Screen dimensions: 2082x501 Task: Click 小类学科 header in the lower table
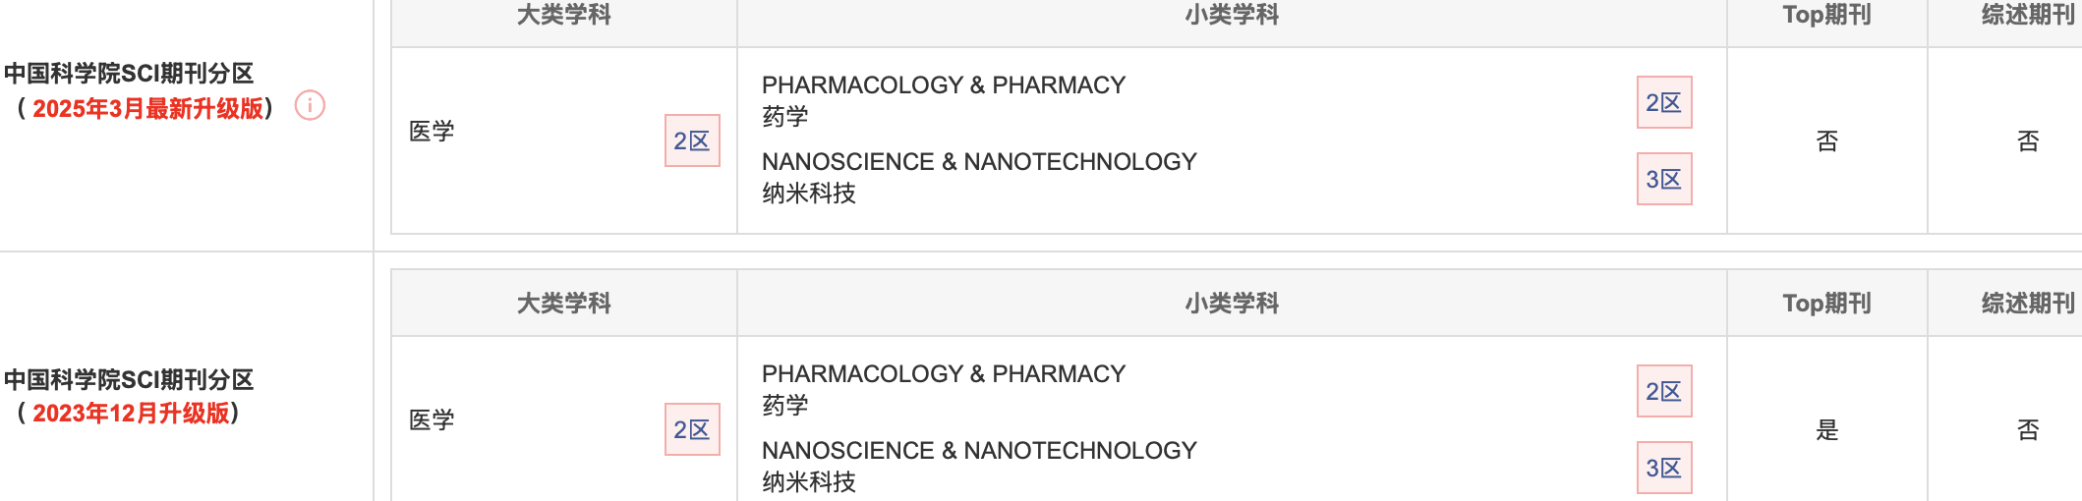pyautogui.click(x=1232, y=304)
